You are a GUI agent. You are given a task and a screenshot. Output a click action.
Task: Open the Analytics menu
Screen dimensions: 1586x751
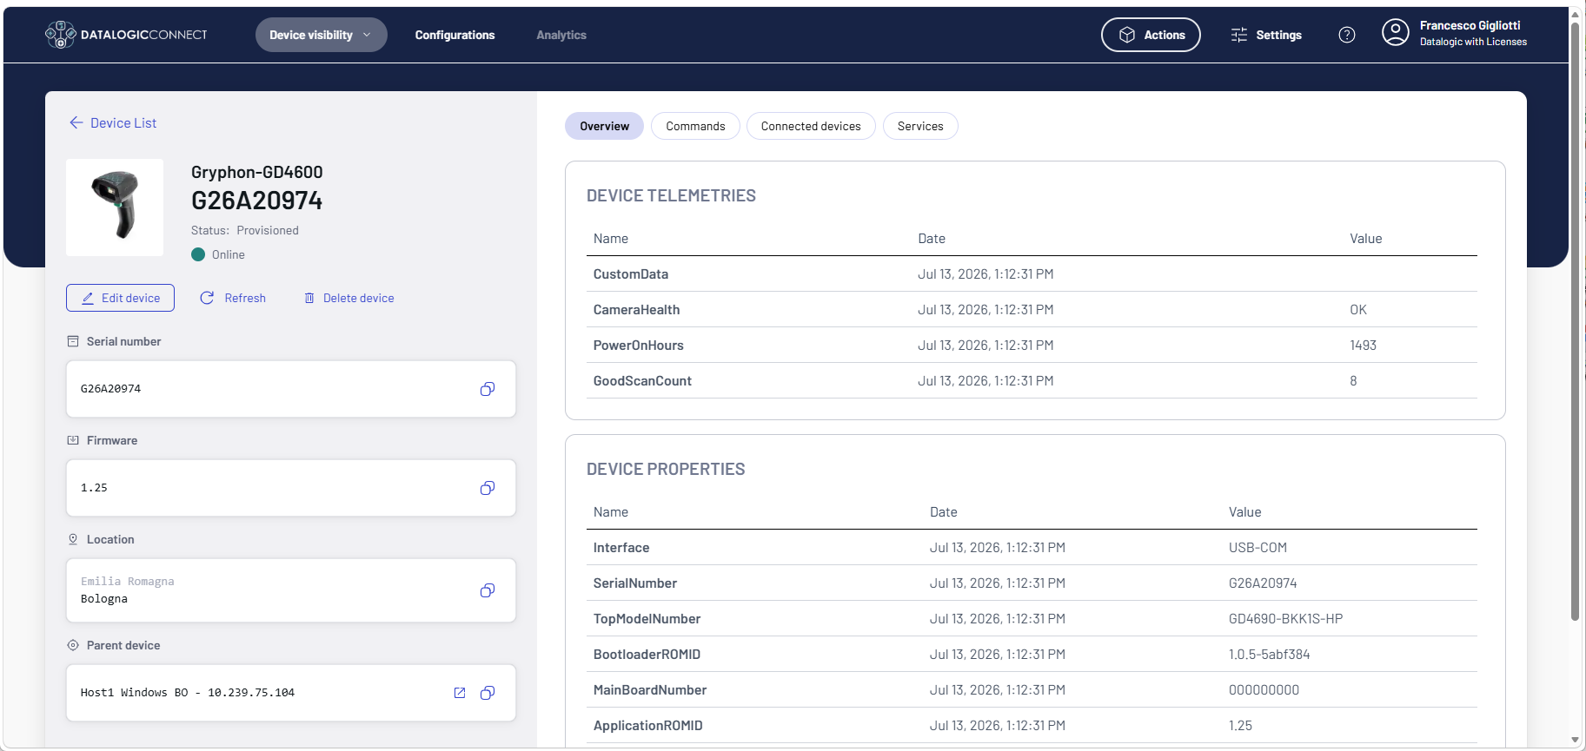click(561, 35)
